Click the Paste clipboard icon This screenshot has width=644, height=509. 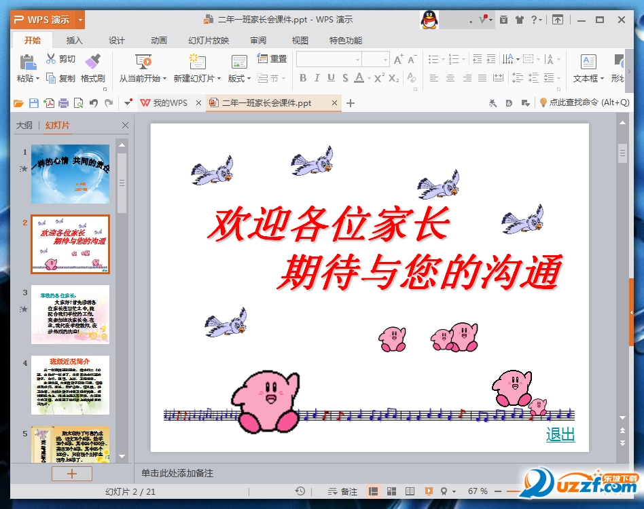(x=28, y=62)
